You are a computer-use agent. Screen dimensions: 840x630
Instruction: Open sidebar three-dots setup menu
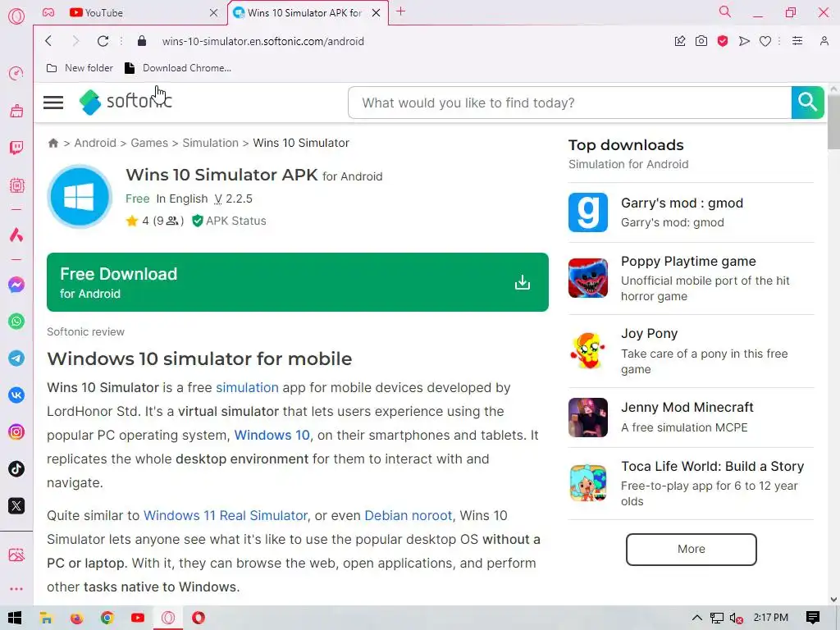16,589
